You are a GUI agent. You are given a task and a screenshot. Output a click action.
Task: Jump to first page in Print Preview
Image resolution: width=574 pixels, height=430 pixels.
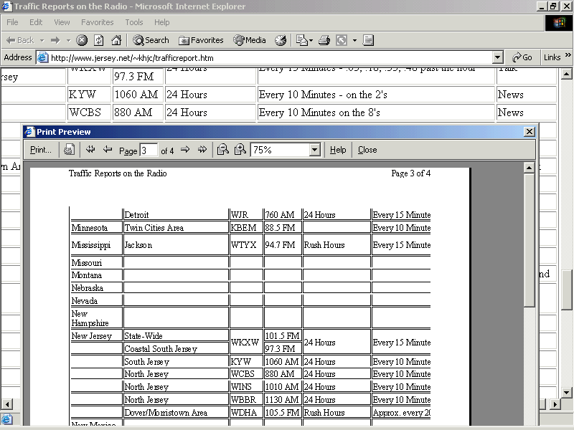point(90,150)
